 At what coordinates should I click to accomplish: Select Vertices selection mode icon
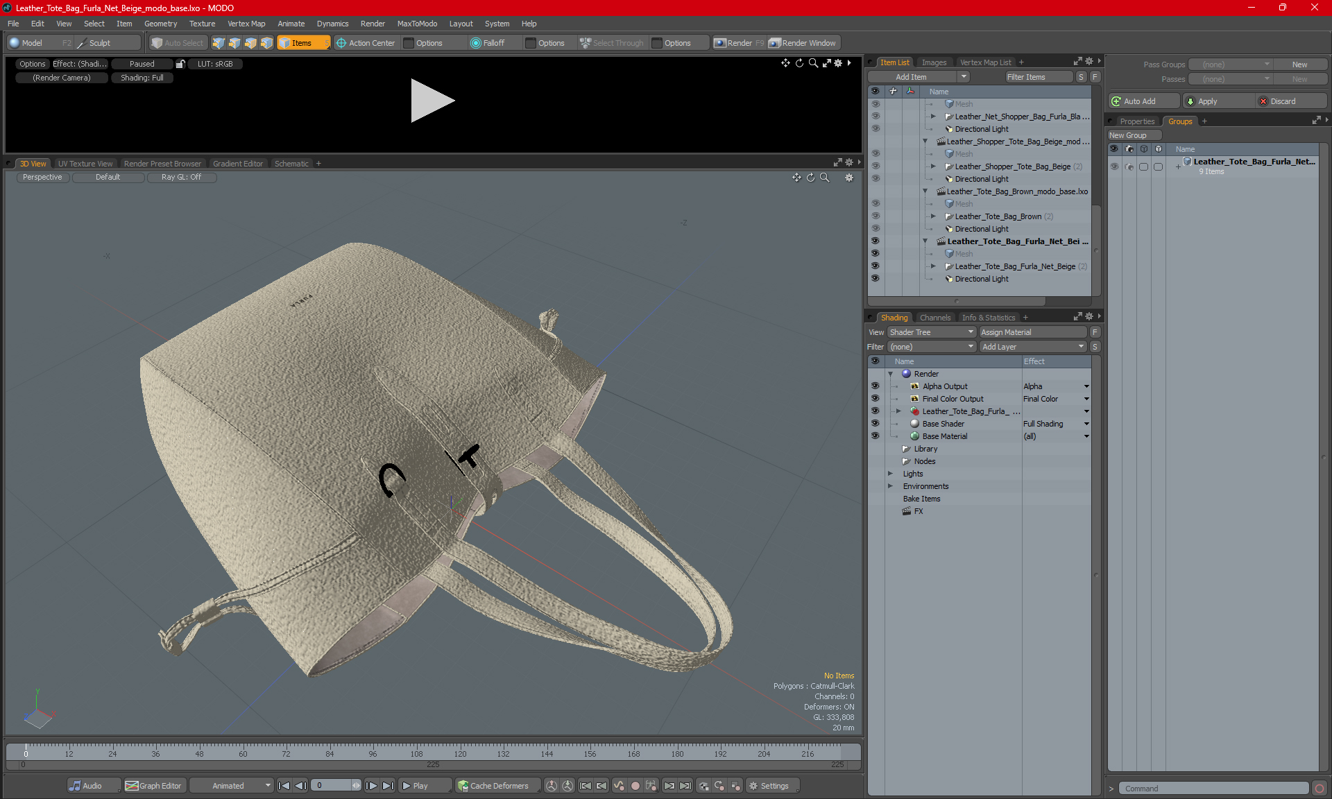[x=219, y=43]
